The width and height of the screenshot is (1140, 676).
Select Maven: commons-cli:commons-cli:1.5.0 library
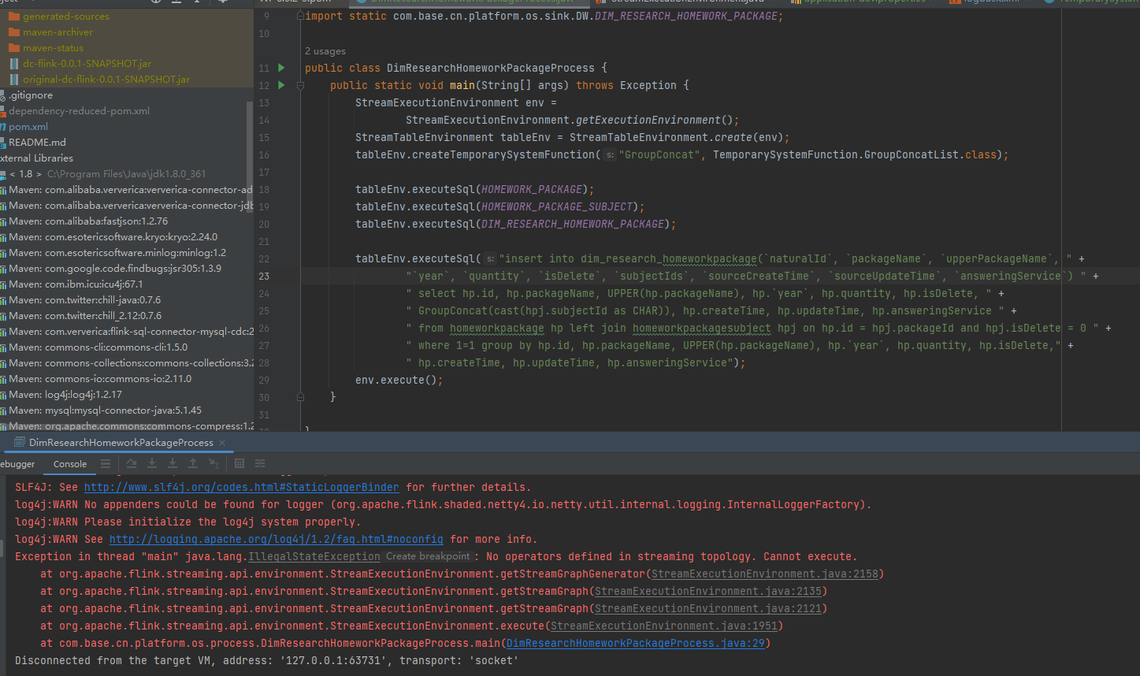(98, 347)
